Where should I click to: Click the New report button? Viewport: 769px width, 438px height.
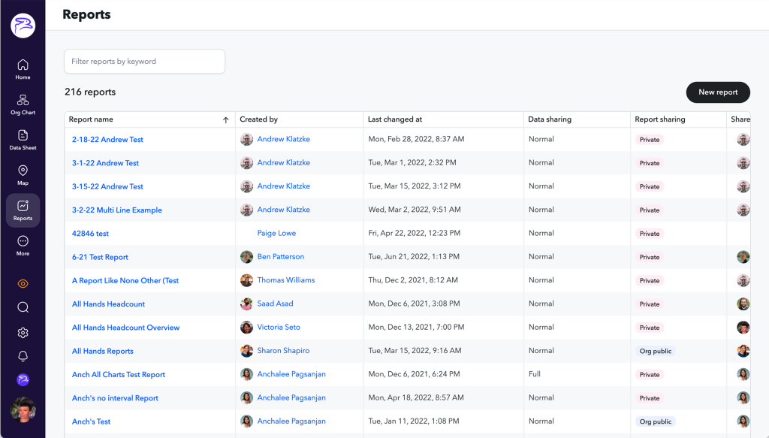point(718,92)
